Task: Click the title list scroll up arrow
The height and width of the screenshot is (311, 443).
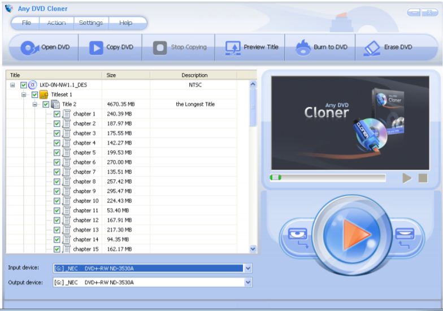Action: click(x=253, y=84)
